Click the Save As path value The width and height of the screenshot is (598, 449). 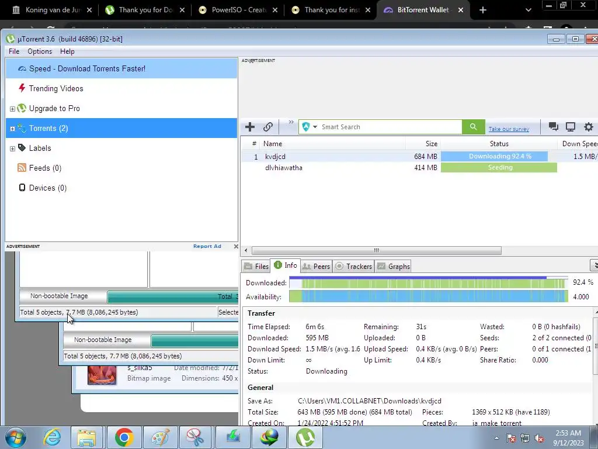pos(370,401)
